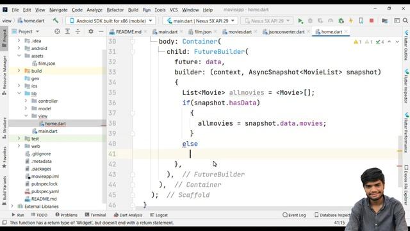Viewport: 410px width, 231px height.
Task: Select film.json in project tree
Action: (x=47, y=64)
